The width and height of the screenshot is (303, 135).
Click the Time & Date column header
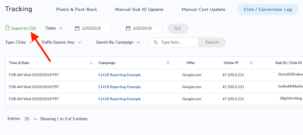[19, 63]
